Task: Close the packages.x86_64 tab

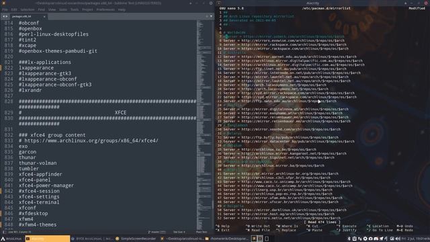Action: [44, 17]
